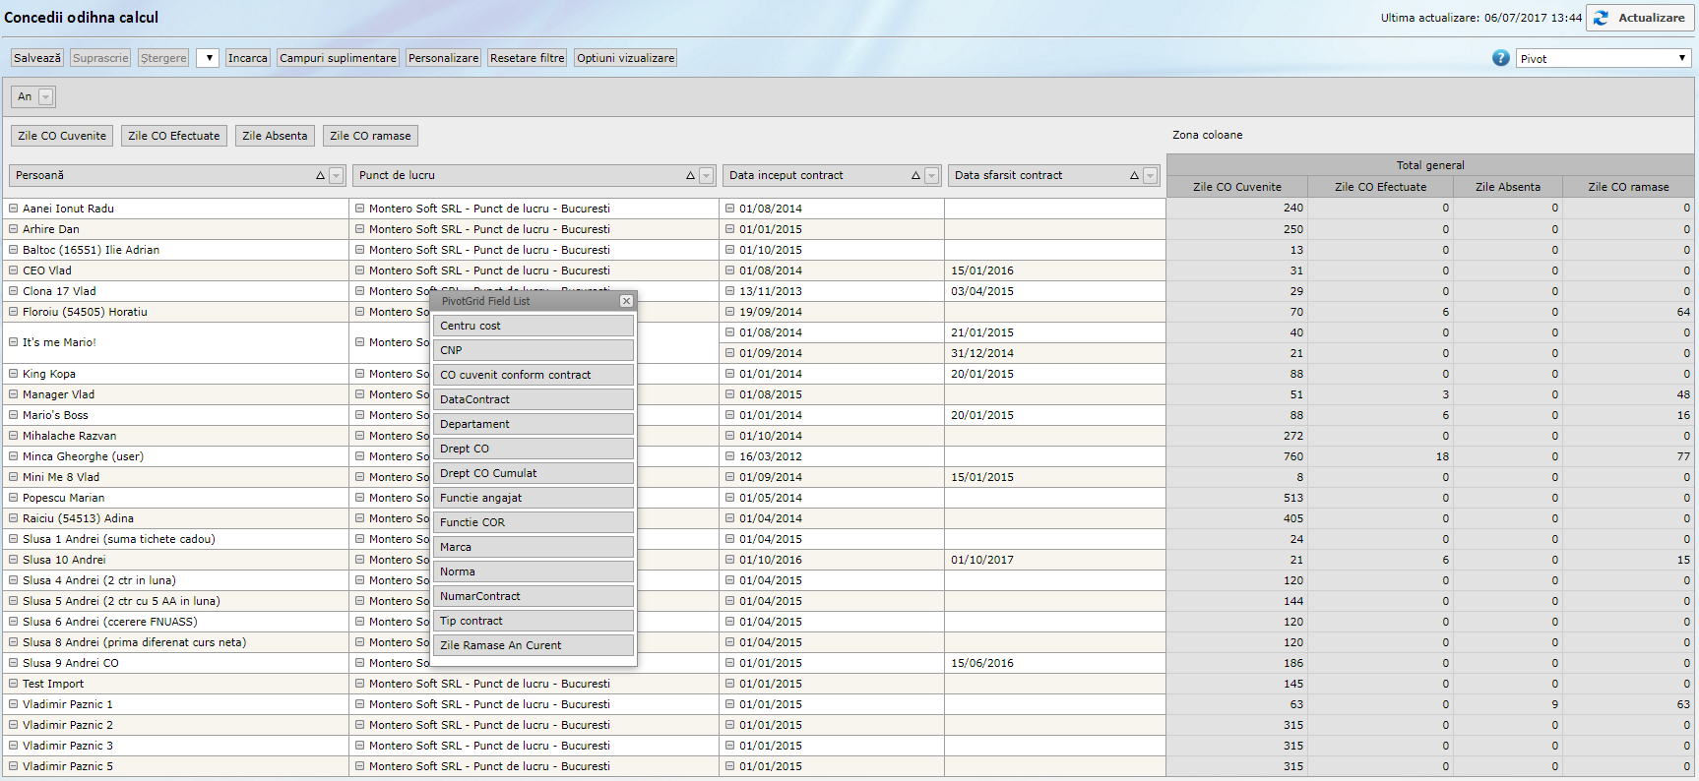Screen dimensions: 1699x781
Task: Collapse the Aanei Ionut Radu row
Action: (14, 209)
